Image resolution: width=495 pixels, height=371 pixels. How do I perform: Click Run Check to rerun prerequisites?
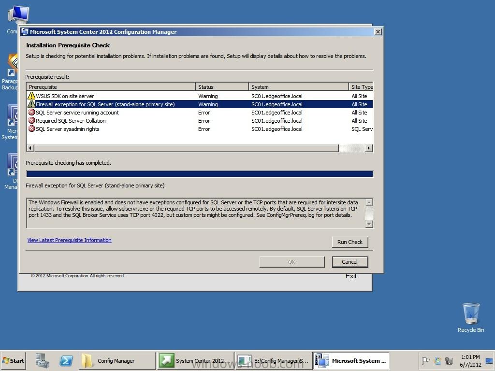pyautogui.click(x=350, y=242)
